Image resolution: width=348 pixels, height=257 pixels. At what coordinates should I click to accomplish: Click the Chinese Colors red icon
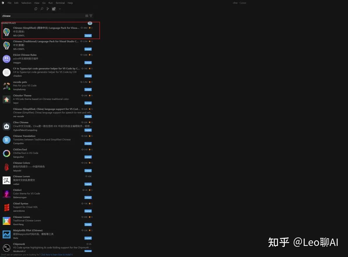click(x=6, y=167)
